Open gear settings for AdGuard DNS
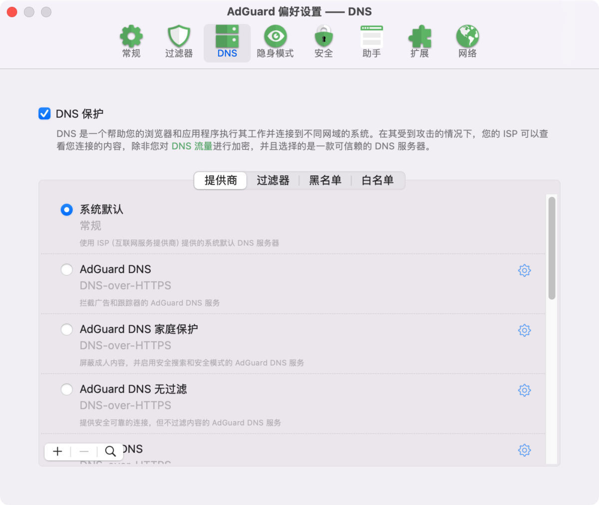 pyautogui.click(x=524, y=270)
